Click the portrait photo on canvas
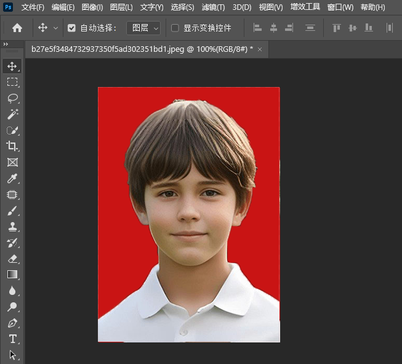Viewport: 402px width, 364px height. click(189, 215)
